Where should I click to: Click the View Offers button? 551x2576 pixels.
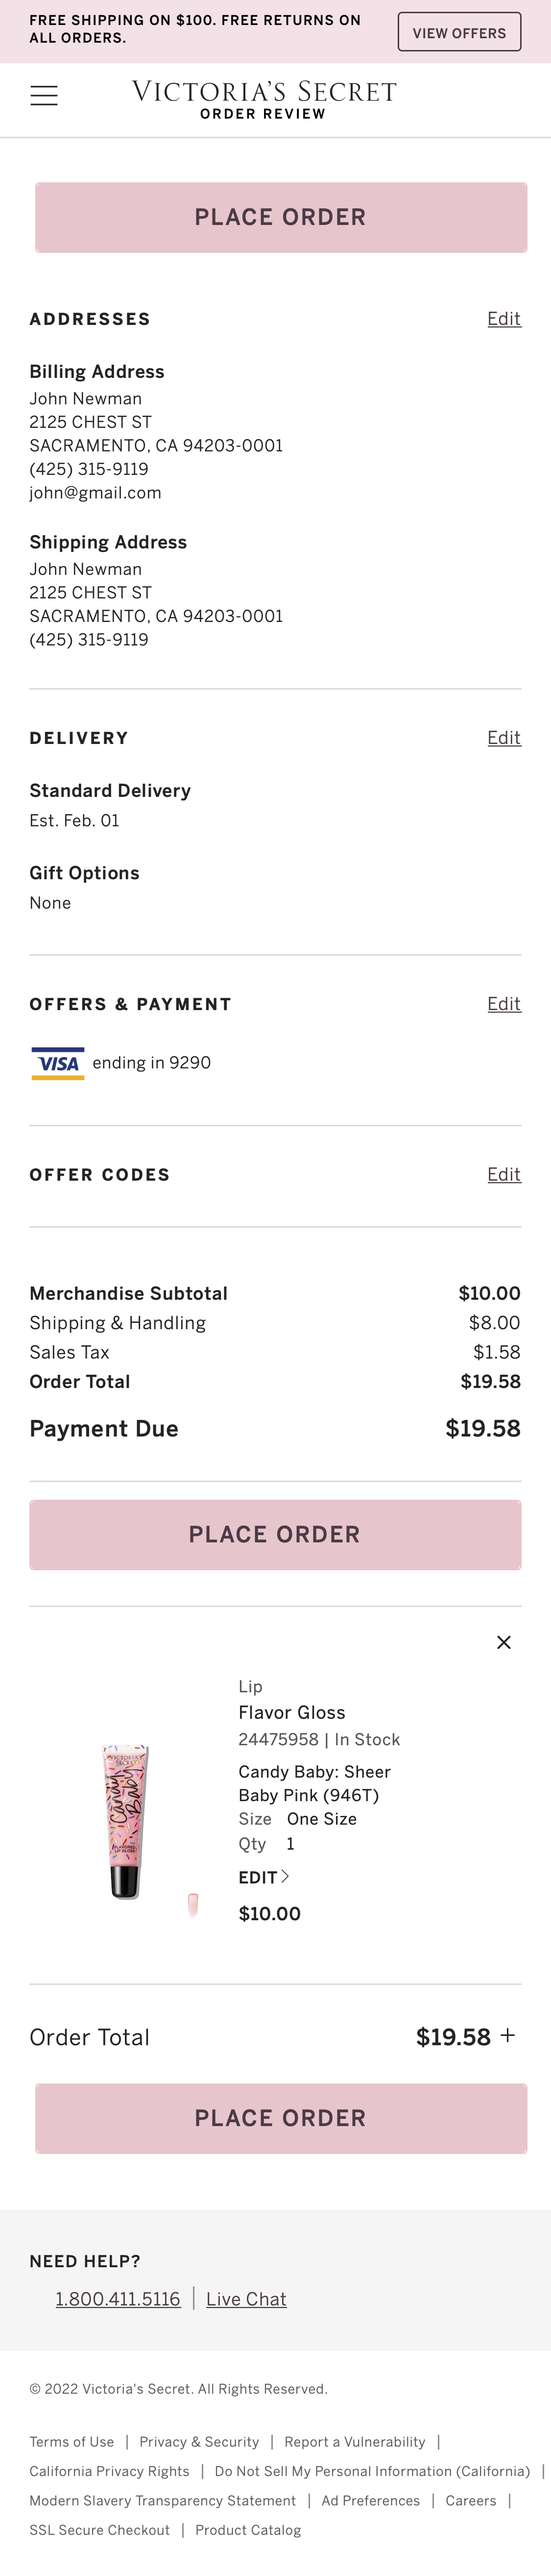[459, 32]
